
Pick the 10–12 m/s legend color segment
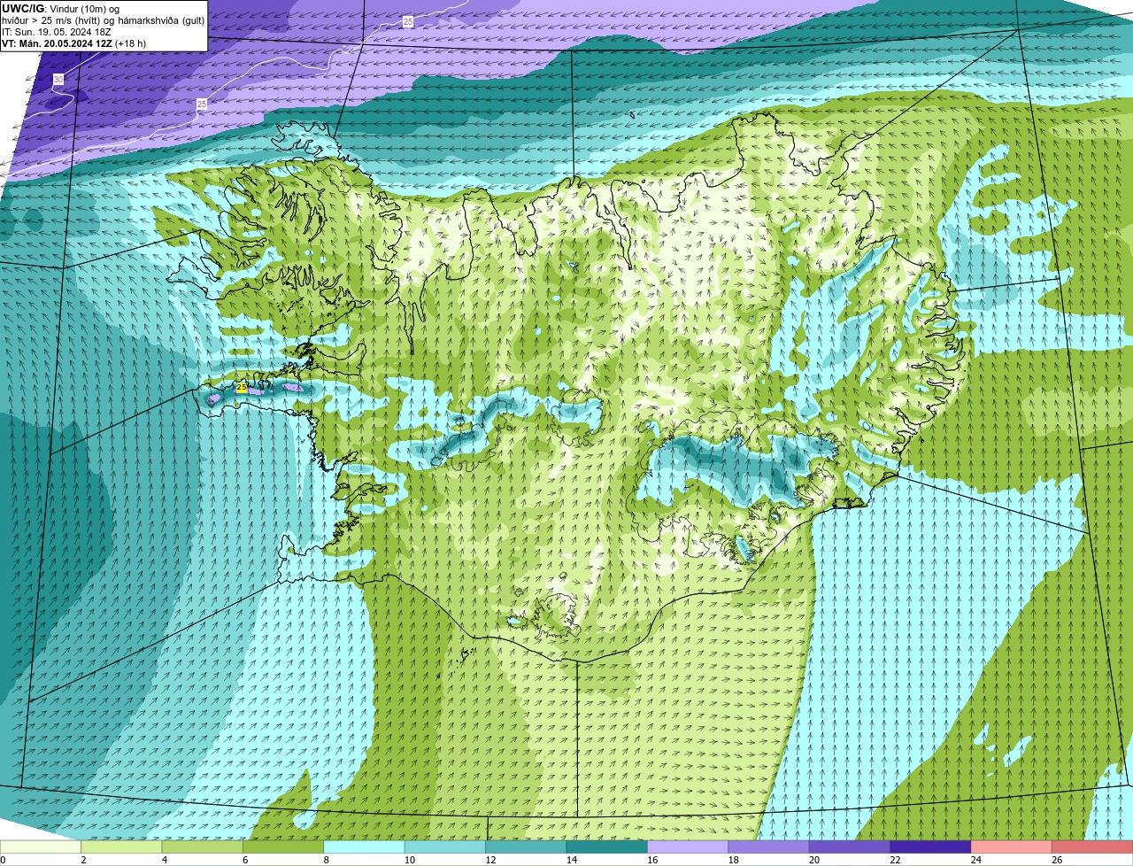[445, 847]
